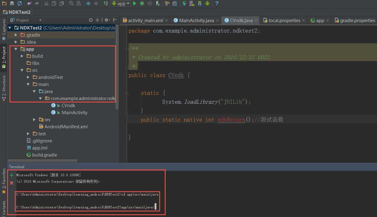Collapse the NDKTest2 root node

[x=10, y=28]
